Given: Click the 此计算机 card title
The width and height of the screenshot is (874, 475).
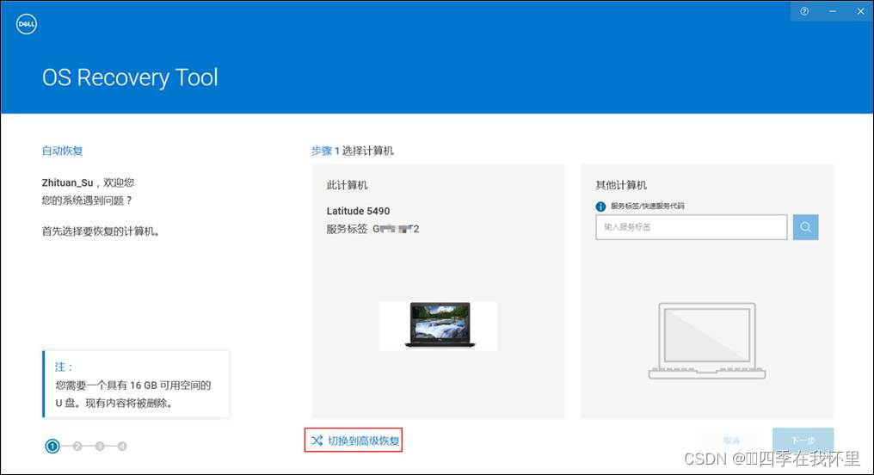Looking at the screenshot, I should tap(347, 185).
